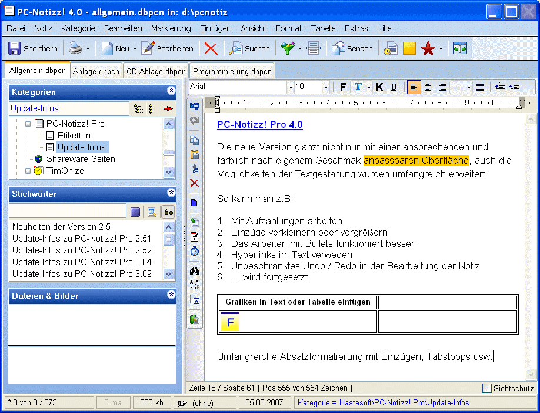
Task: Click the red X delete icon
Action: 211,48
